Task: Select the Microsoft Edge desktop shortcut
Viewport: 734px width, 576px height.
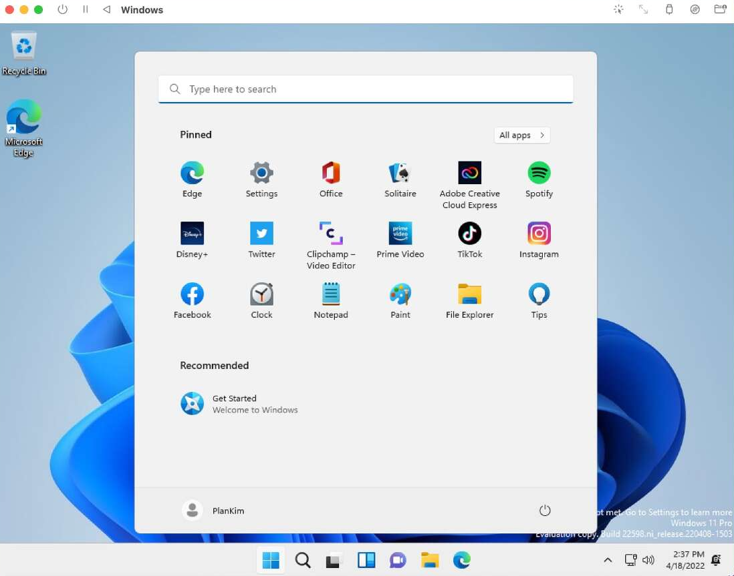Action: coord(24,128)
